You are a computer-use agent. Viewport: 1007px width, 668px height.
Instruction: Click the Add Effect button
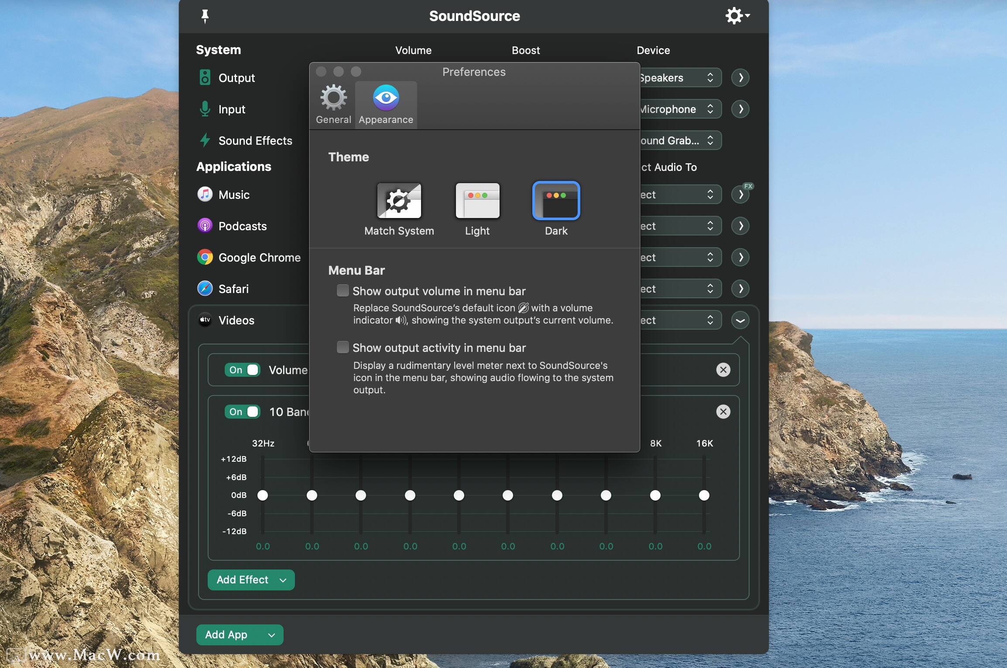[251, 580]
